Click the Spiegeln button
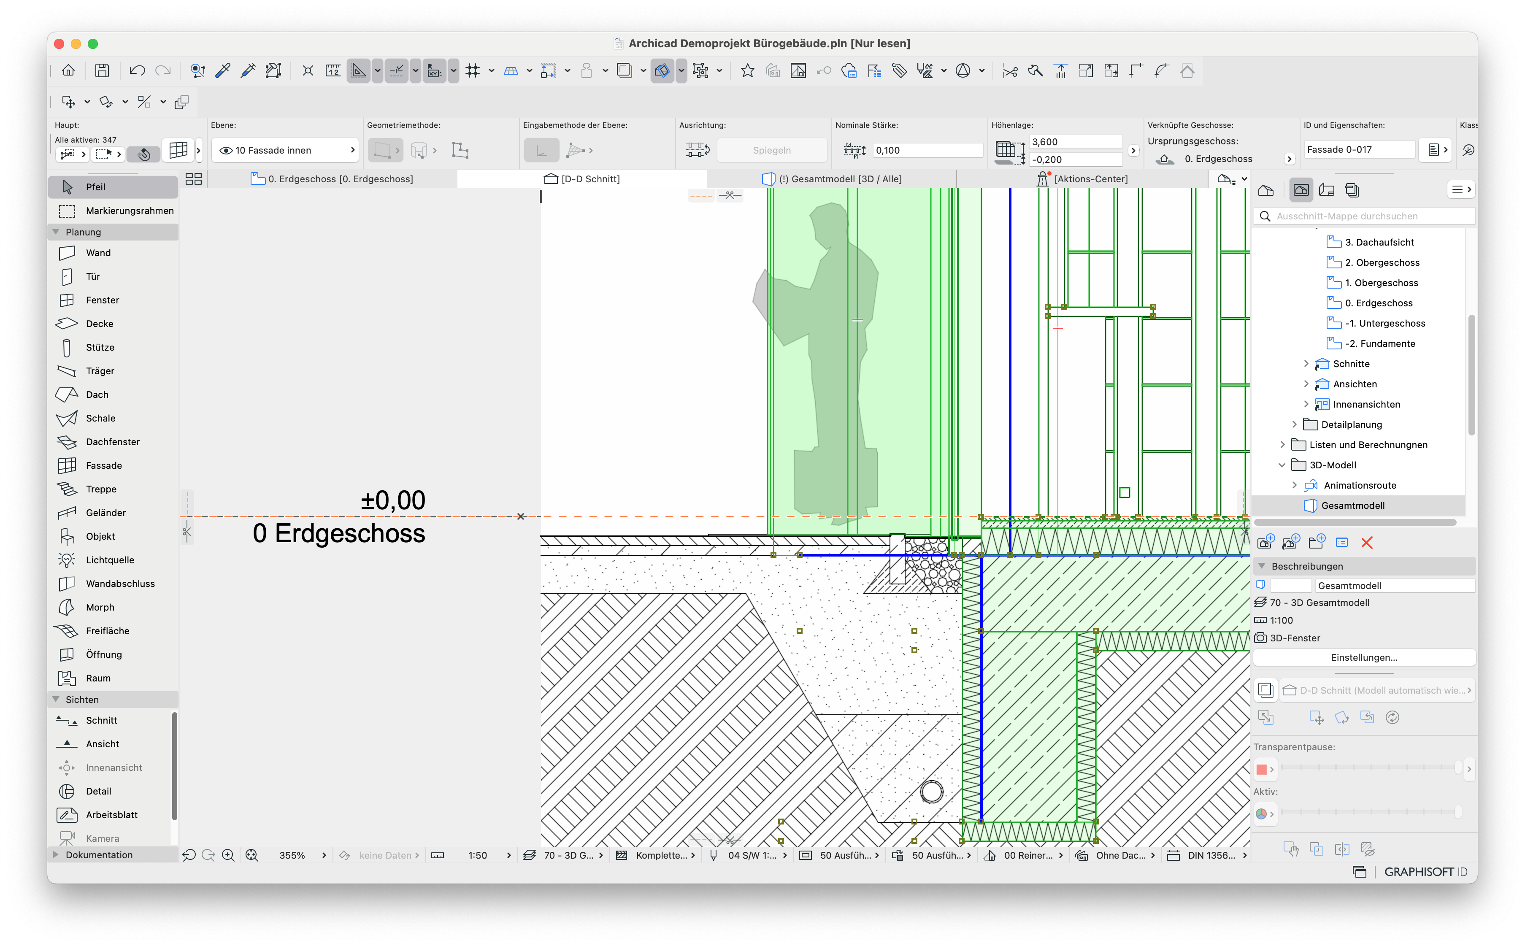This screenshot has height=946, width=1525. click(x=771, y=150)
